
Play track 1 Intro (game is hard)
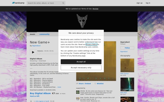coord(31,101)
